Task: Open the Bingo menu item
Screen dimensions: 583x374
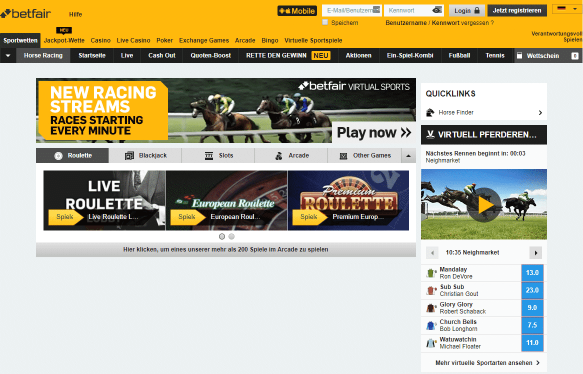Action: pyautogui.click(x=270, y=40)
